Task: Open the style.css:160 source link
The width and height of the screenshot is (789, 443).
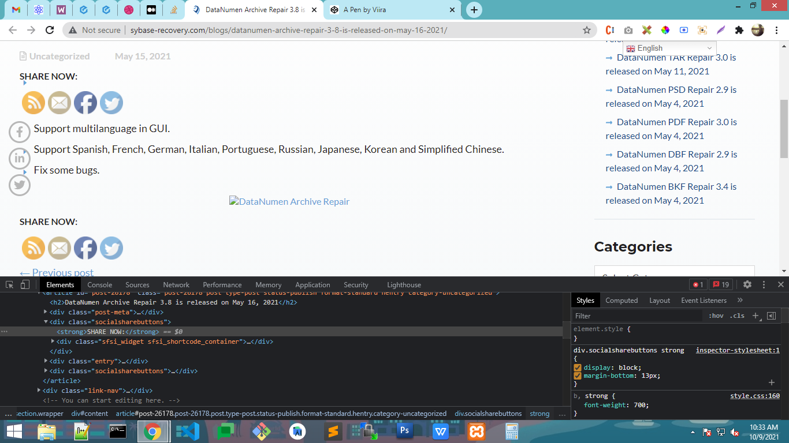Action: click(x=755, y=396)
